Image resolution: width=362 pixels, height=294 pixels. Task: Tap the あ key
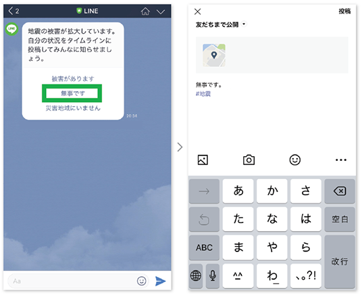pyautogui.click(x=238, y=191)
